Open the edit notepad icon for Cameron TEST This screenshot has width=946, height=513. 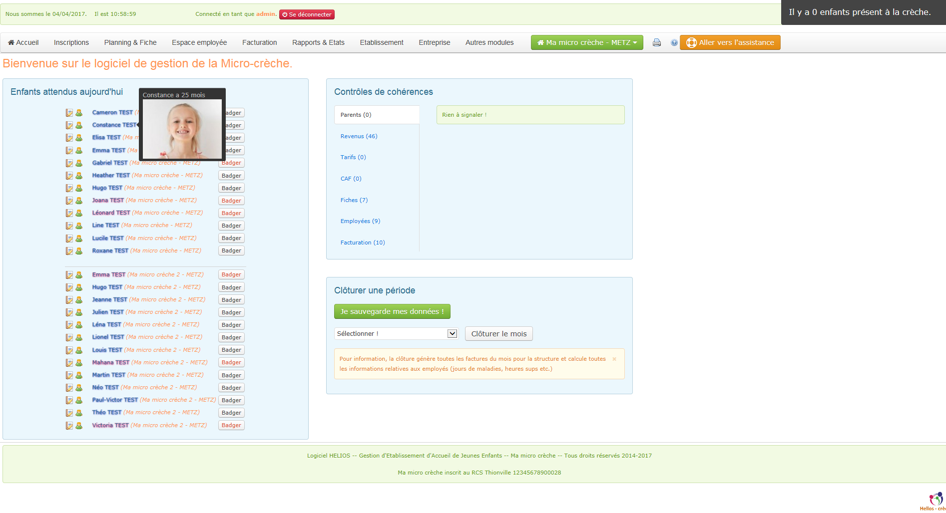69,113
